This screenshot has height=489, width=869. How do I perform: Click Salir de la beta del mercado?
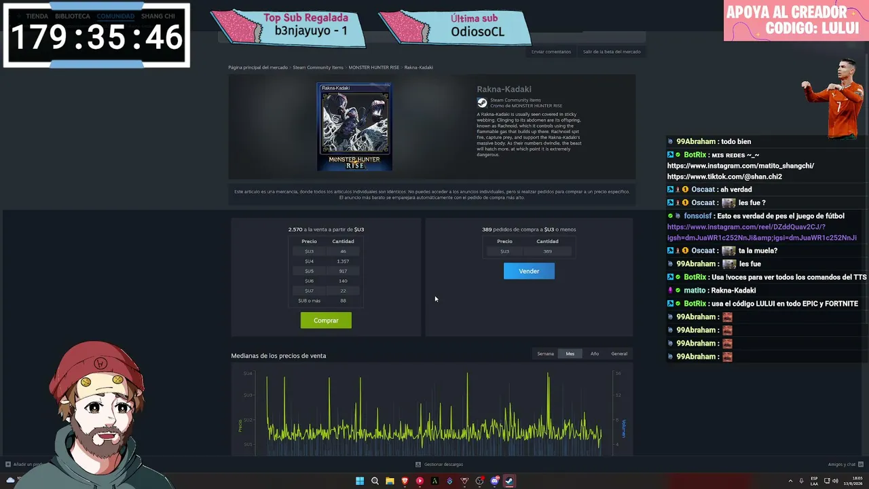[612, 52]
